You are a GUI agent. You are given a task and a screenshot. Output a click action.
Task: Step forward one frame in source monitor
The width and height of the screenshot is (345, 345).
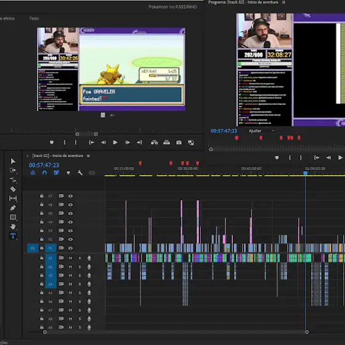128,142
